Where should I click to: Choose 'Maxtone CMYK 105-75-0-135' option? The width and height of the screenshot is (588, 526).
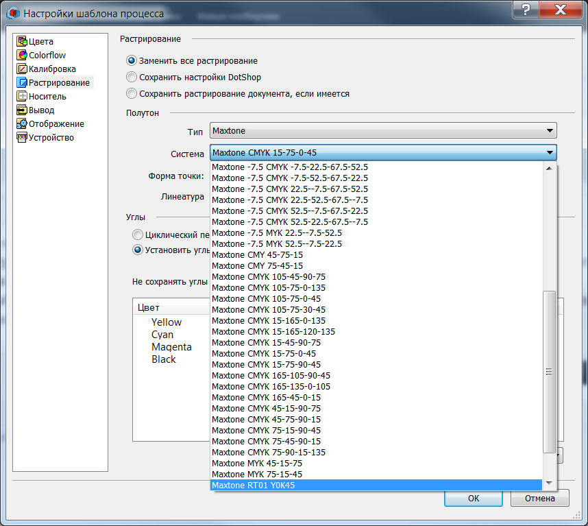[x=376, y=287]
